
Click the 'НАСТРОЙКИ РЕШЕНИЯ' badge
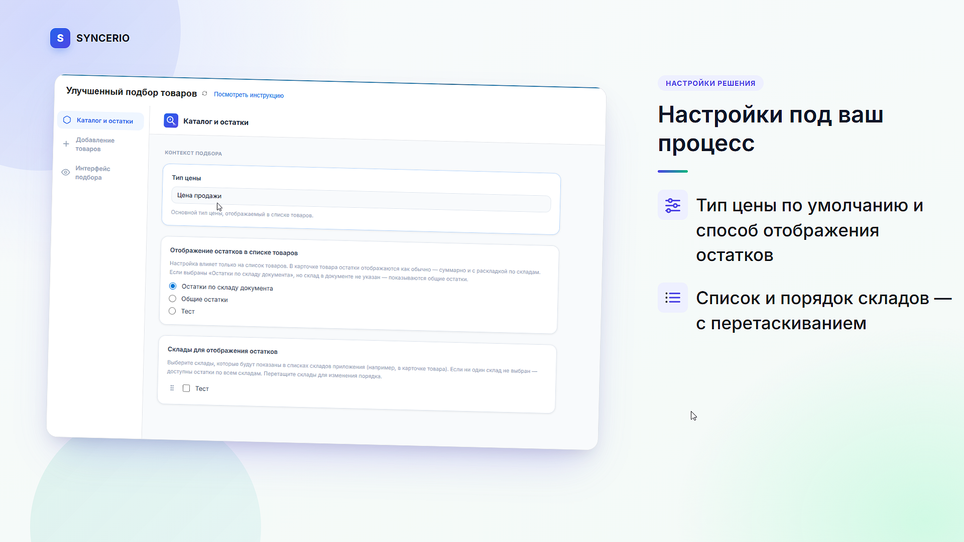click(x=710, y=83)
